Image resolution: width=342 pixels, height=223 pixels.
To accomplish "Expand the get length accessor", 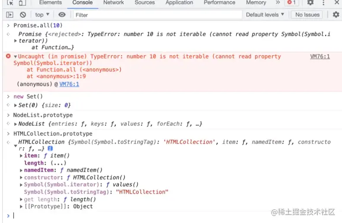I will pos(21,199).
